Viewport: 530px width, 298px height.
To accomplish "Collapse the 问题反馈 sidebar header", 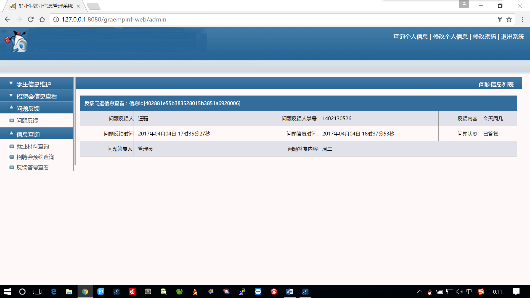I will [28, 108].
